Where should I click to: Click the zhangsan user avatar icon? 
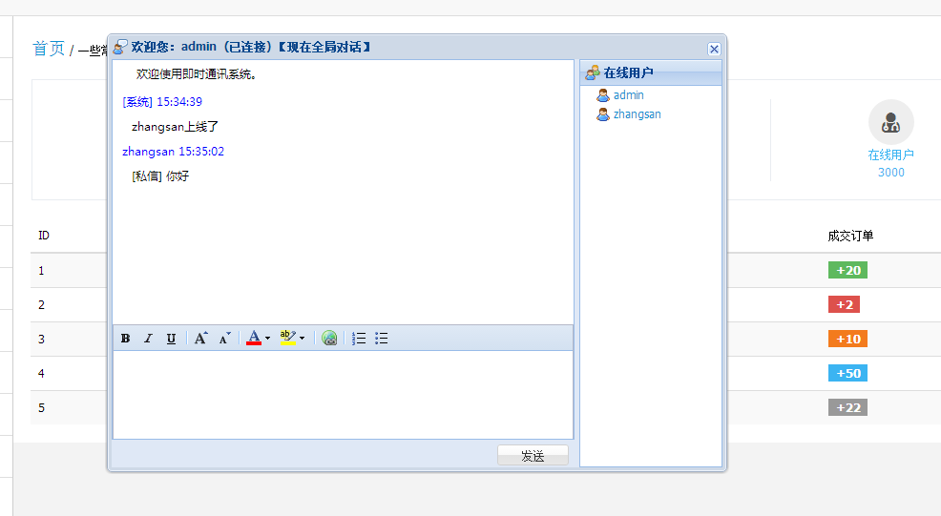coord(603,114)
